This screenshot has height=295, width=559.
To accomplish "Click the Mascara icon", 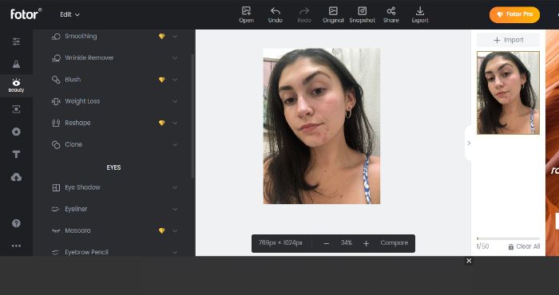I will [x=56, y=230].
